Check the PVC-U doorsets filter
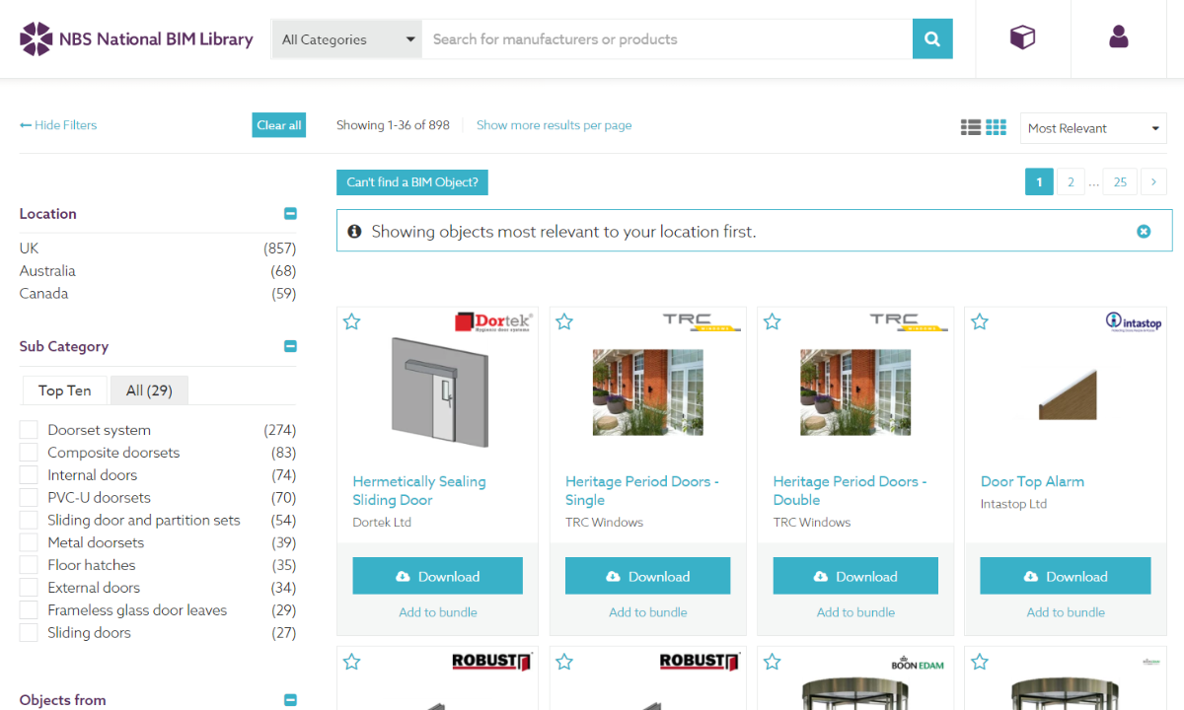Screen dimensions: 1184x710 point(29,498)
